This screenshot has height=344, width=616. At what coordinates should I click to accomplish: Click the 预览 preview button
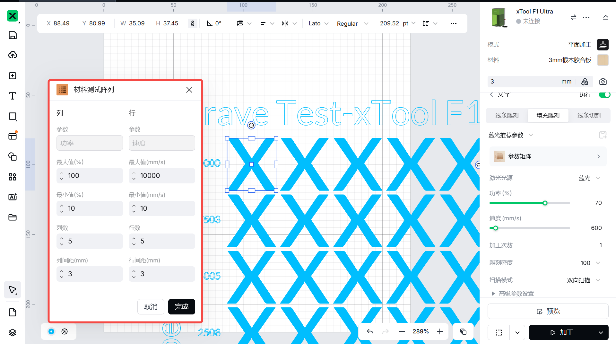(x=548, y=311)
